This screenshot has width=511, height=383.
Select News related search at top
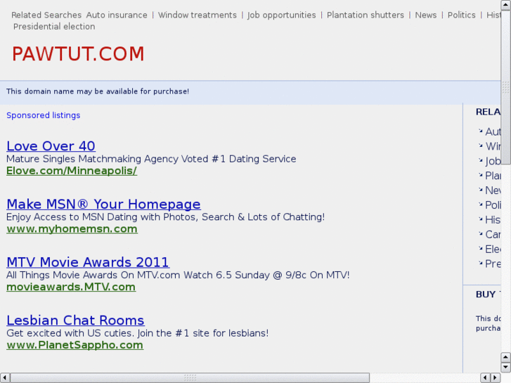(426, 15)
